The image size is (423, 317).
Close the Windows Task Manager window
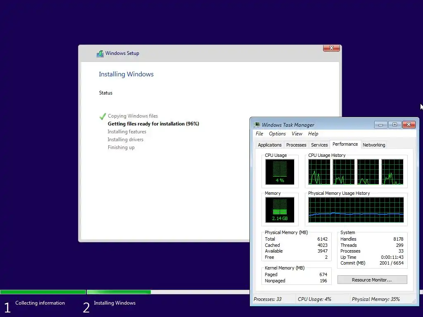409,125
